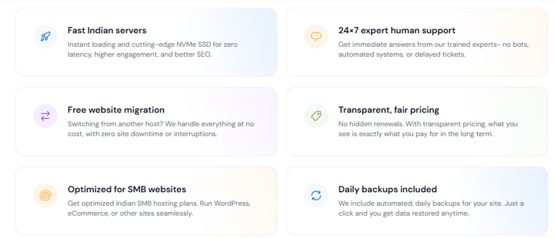Select the "Fast Indian servers" heading
Image resolution: width=555 pixels, height=239 pixels.
[x=107, y=30]
